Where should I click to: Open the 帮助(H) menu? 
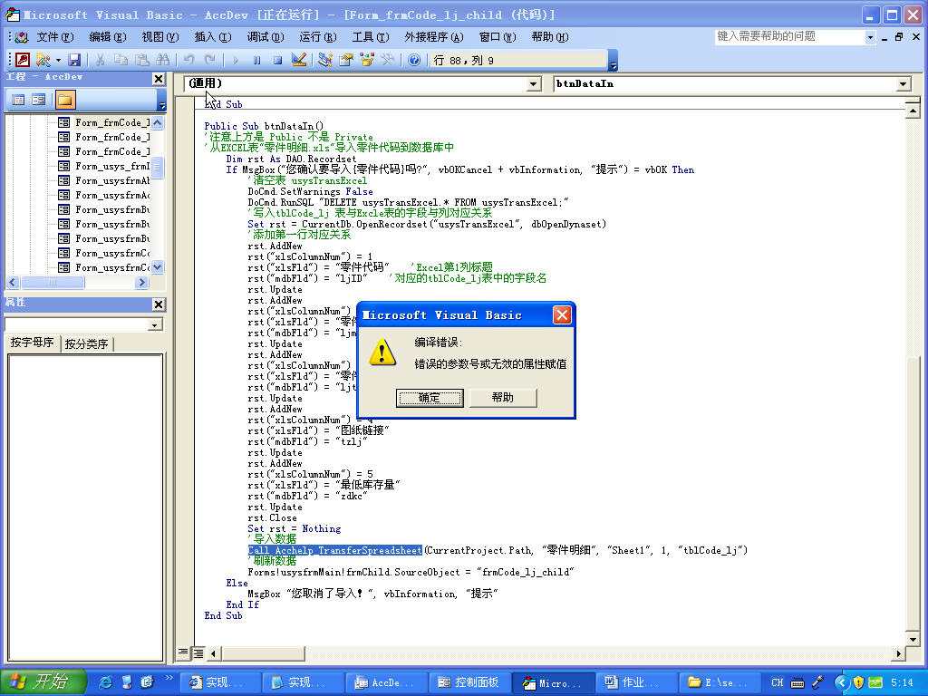click(550, 37)
